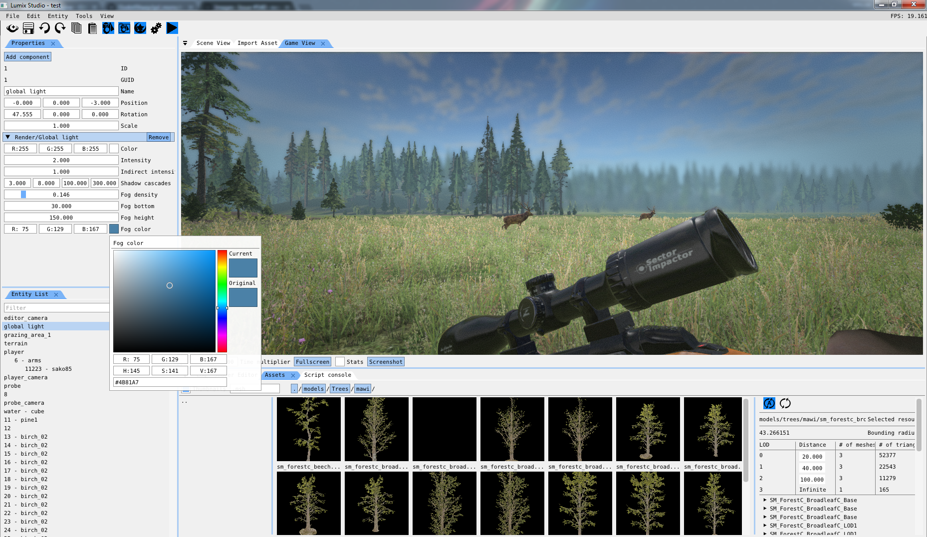927x537 pixels.
Task: Click the star-and-moon icon in the toolbar
Action: (x=140, y=28)
